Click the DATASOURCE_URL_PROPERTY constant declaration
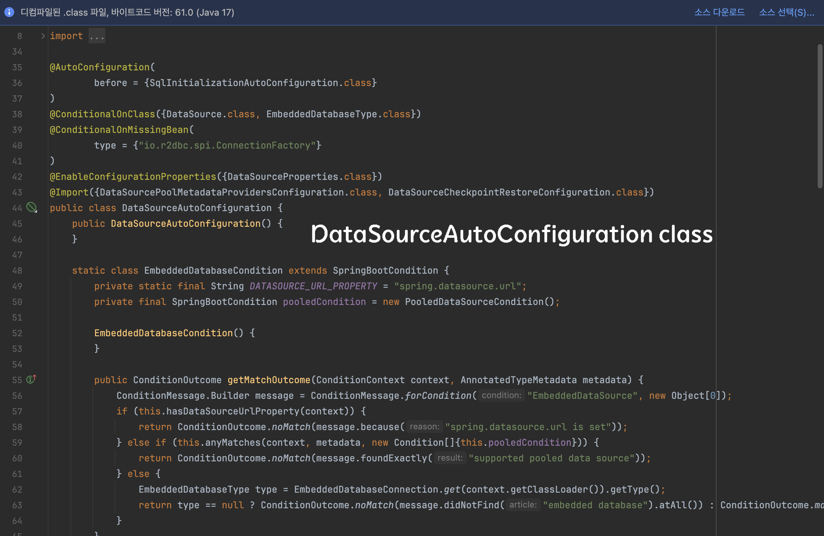The height and width of the screenshot is (536, 824). [313, 286]
